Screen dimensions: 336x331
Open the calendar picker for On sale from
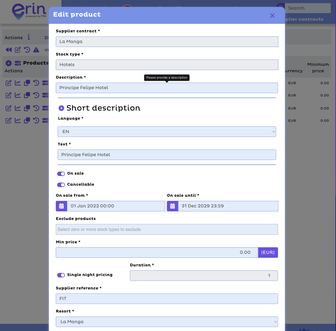coord(61,206)
